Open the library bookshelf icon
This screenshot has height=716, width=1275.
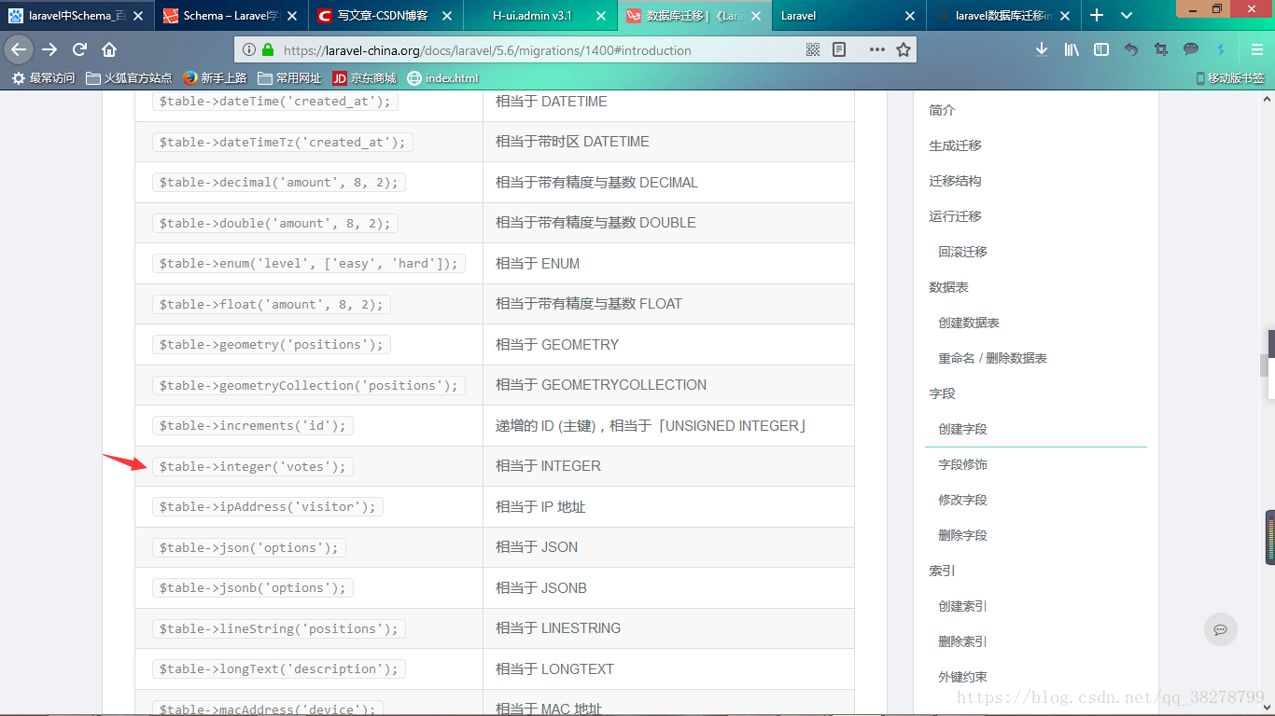point(1072,49)
